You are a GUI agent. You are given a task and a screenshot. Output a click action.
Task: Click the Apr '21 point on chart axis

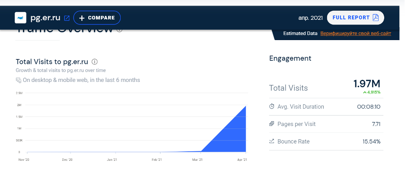click(x=242, y=160)
